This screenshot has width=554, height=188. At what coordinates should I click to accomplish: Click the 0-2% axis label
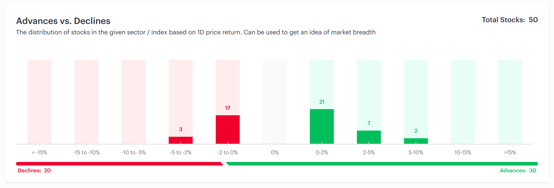pos(322,152)
